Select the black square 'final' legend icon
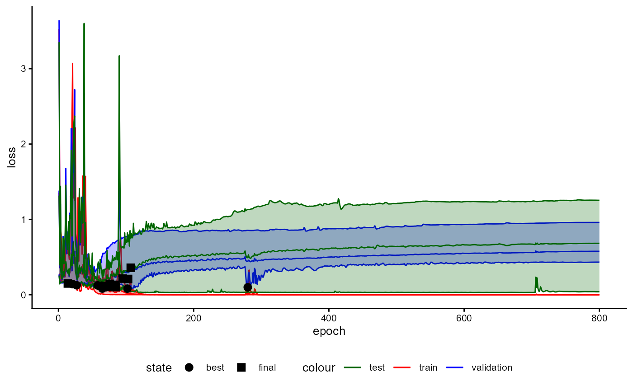Viewport: 633px width, 391px height. [x=241, y=367]
